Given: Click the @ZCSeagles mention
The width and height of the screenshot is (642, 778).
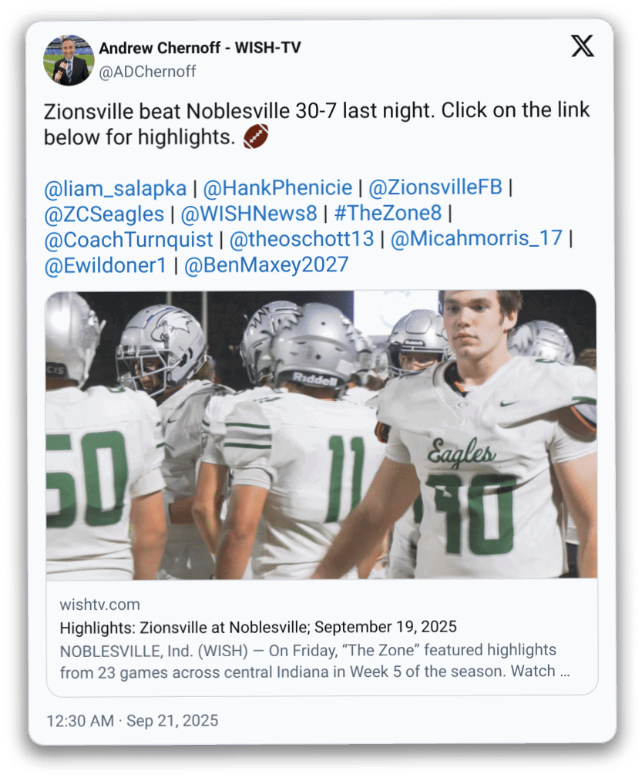Looking at the screenshot, I should (x=104, y=214).
